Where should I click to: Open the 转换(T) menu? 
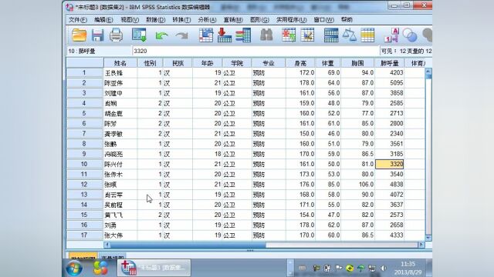(x=181, y=20)
